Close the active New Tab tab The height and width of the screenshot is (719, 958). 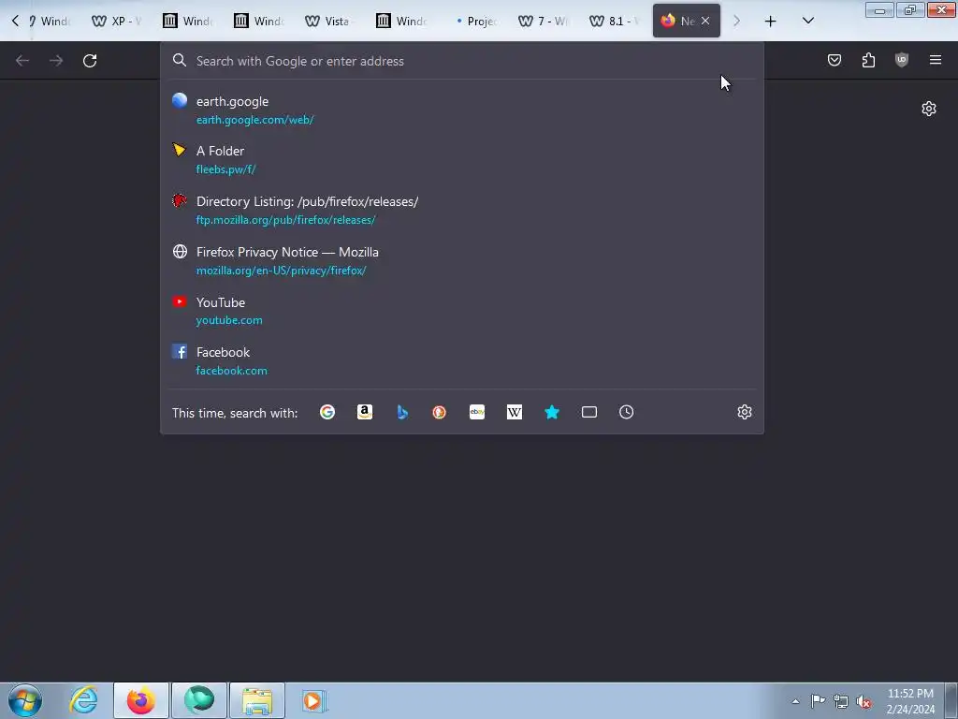pos(705,21)
